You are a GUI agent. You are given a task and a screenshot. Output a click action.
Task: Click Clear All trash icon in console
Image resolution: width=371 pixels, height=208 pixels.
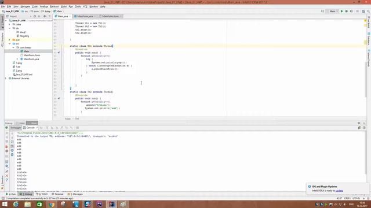(x=12, y=155)
